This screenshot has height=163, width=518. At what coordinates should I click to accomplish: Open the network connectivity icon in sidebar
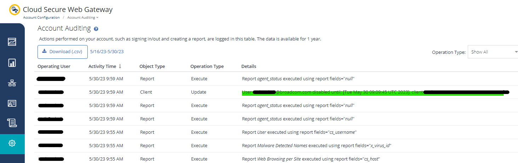tap(12, 83)
